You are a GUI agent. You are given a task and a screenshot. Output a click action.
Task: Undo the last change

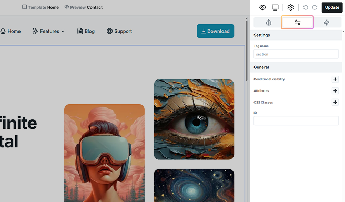(306, 7)
